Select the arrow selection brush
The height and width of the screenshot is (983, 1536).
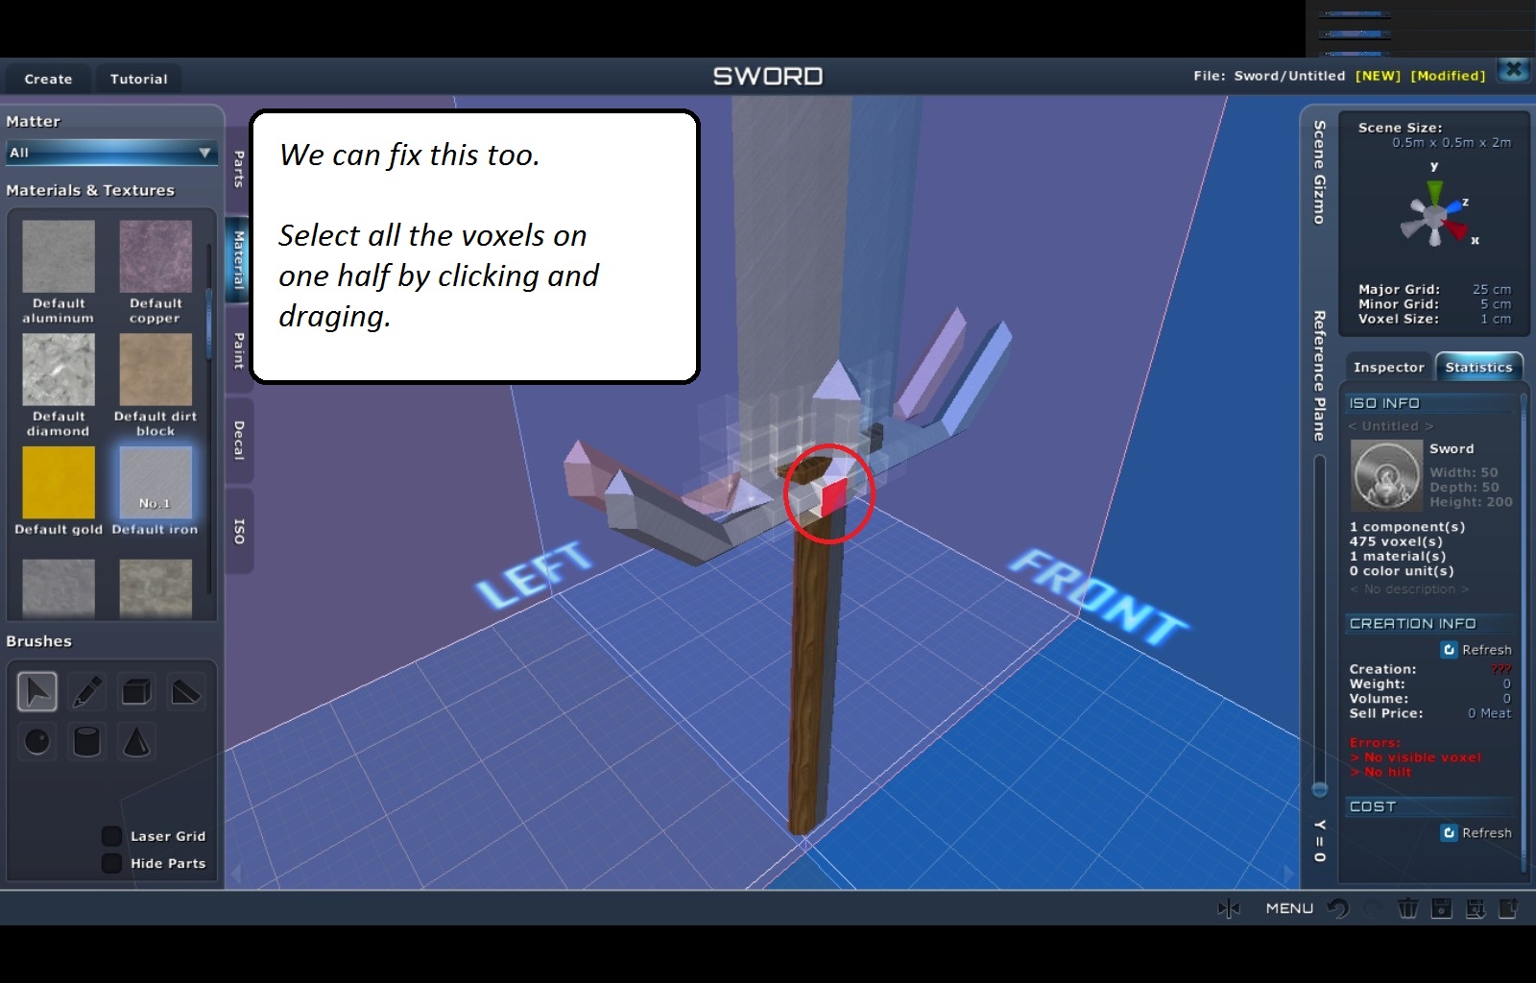click(x=37, y=691)
